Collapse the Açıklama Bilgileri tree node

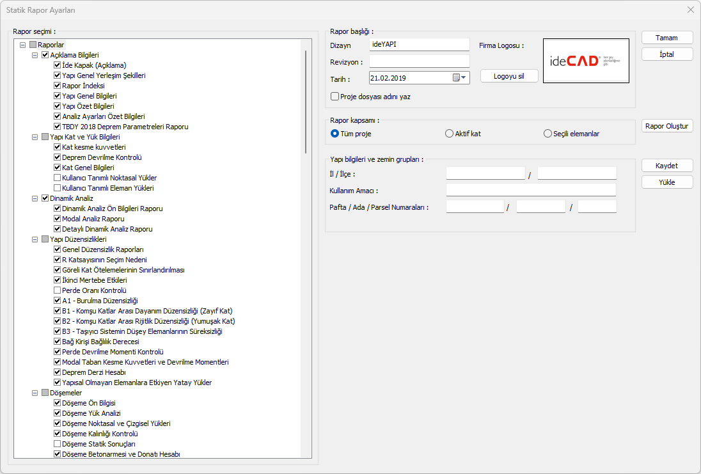point(35,55)
